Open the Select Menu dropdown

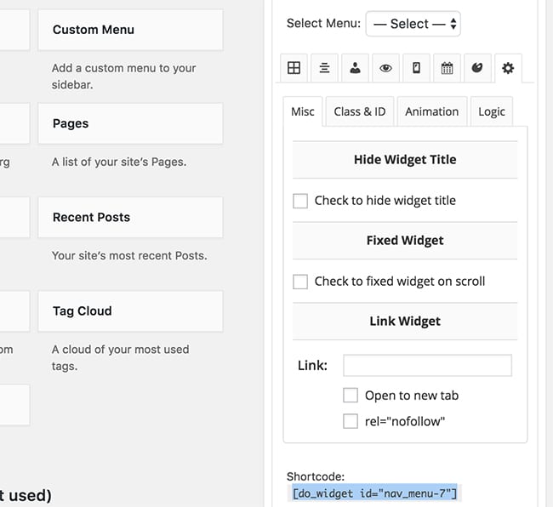click(x=413, y=24)
